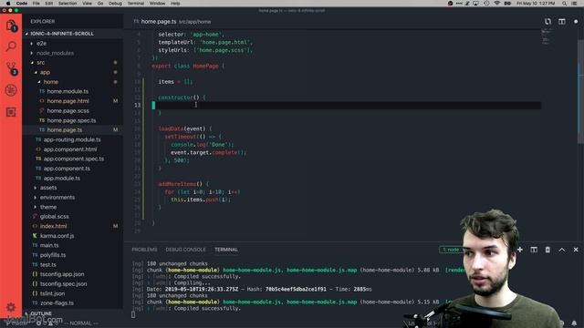Expand the environments folder
This screenshot has height=328, width=584.
(x=57, y=198)
